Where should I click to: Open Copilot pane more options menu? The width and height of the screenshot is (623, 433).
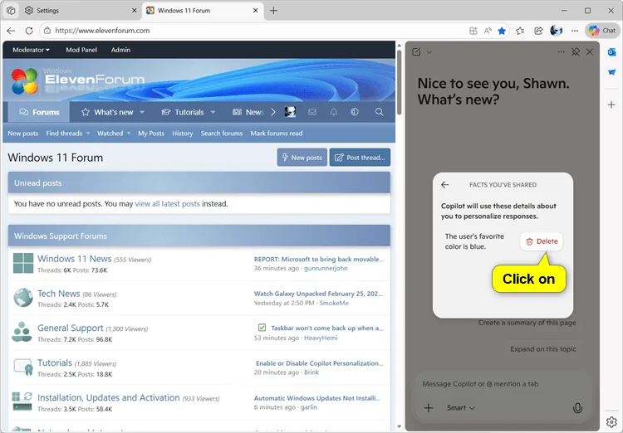[561, 52]
